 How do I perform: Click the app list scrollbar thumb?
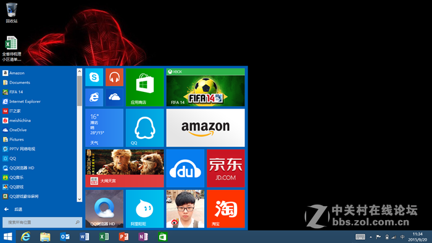pyautogui.click(x=80, y=91)
